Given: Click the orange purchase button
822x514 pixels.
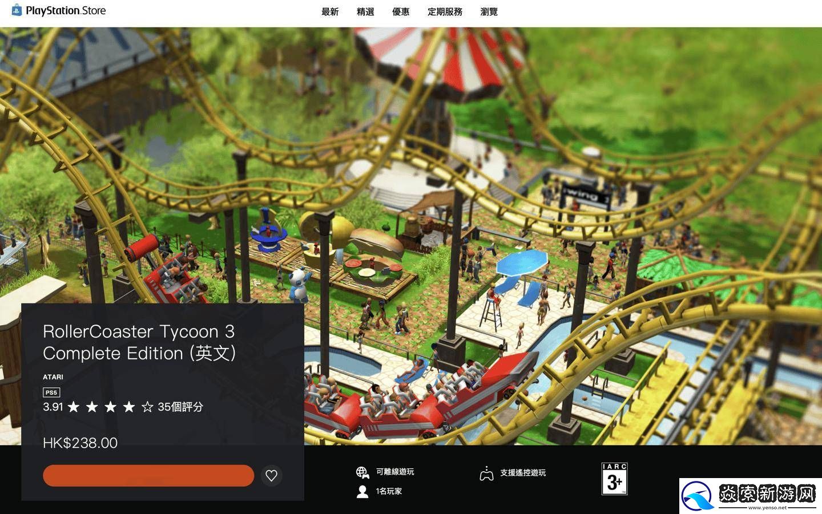Looking at the screenshot, I should coord(148,475).
